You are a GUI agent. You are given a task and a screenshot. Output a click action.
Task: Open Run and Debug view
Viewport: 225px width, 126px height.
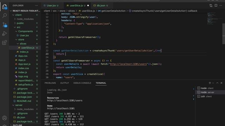(5, 34)
